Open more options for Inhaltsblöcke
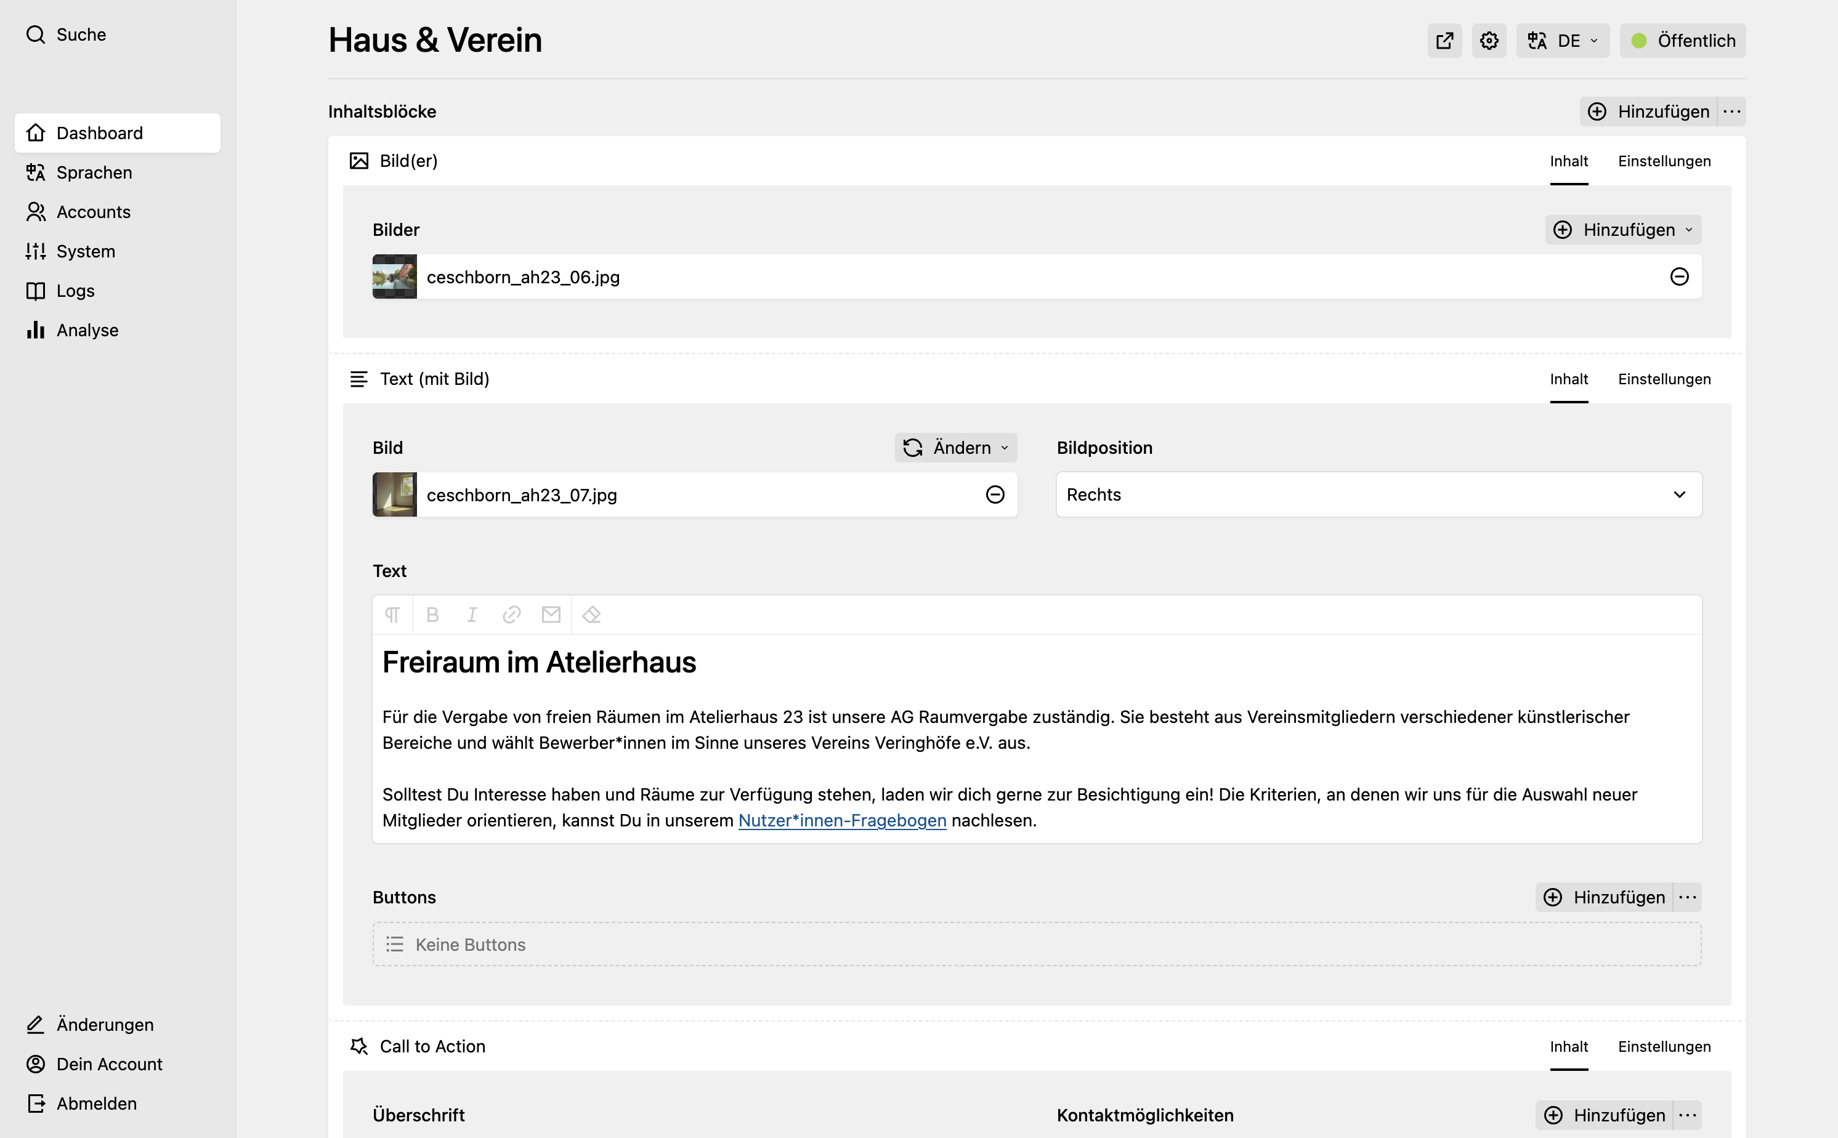The image size is (1838, 1138). click(x=1732, y=111)
